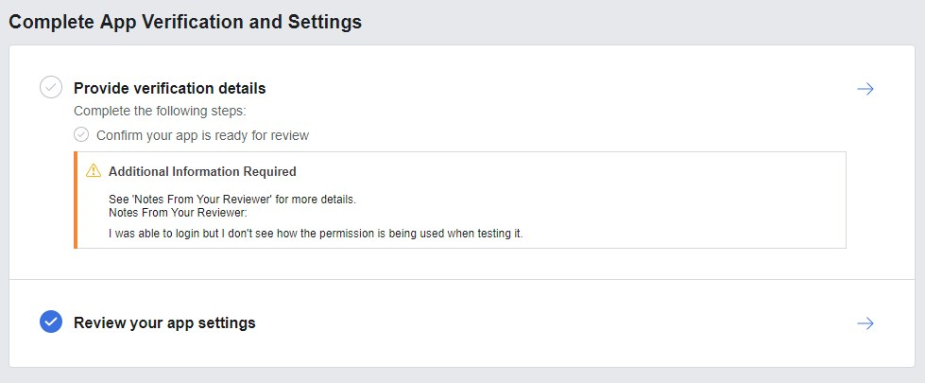Click the blue checkmark beside Review your app settings
Screen dimensions: 925x383
pyautogui.click(x=51, y=322)
